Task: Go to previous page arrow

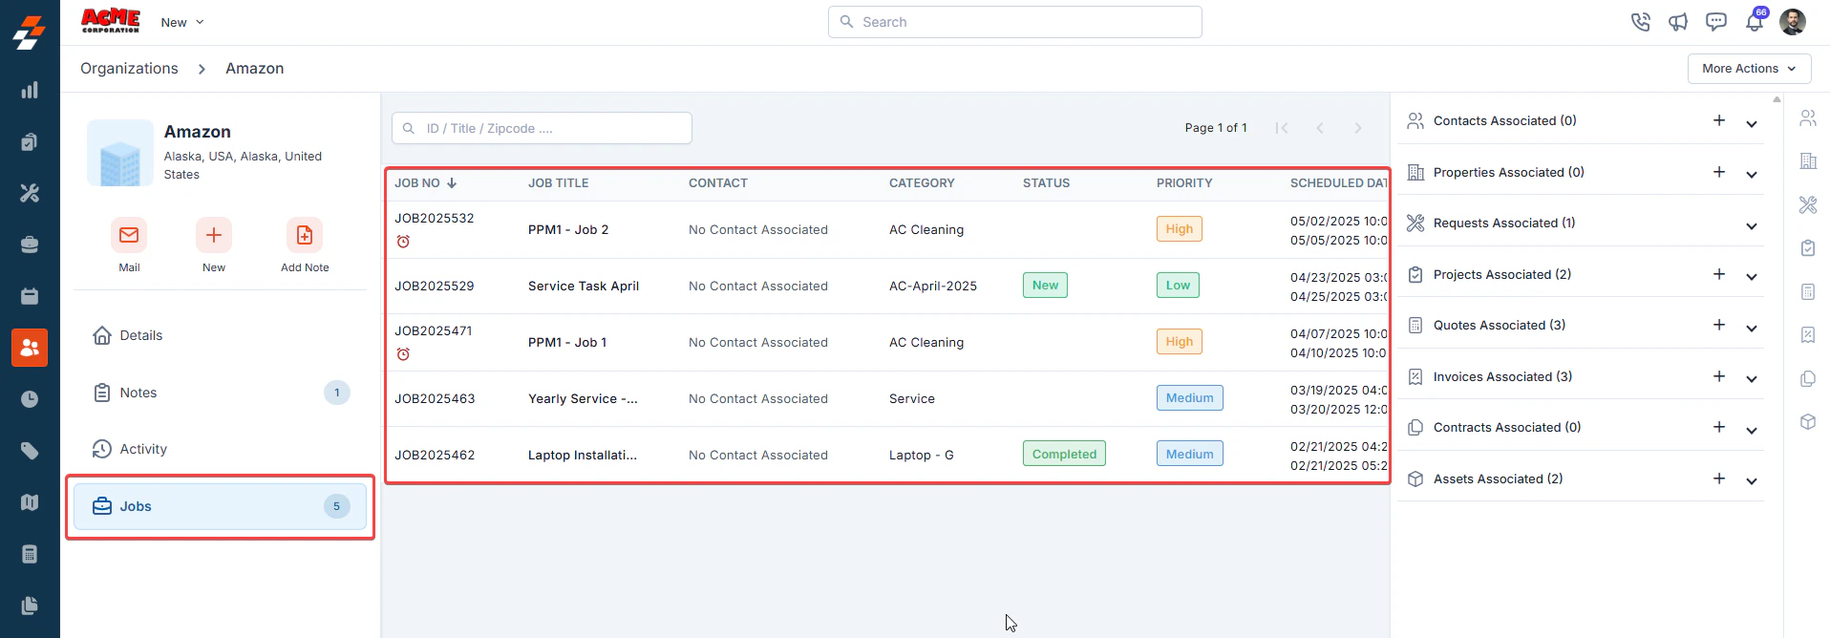Action: (x=1320, y=128)
